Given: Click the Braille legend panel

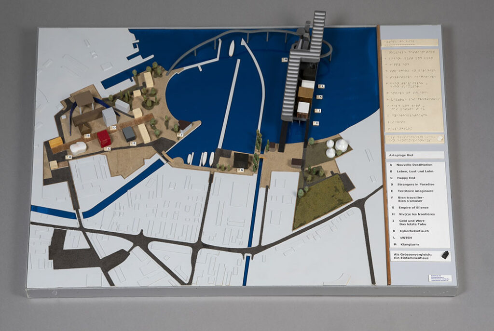Looking at the screenshot, I should click(412, 90).
